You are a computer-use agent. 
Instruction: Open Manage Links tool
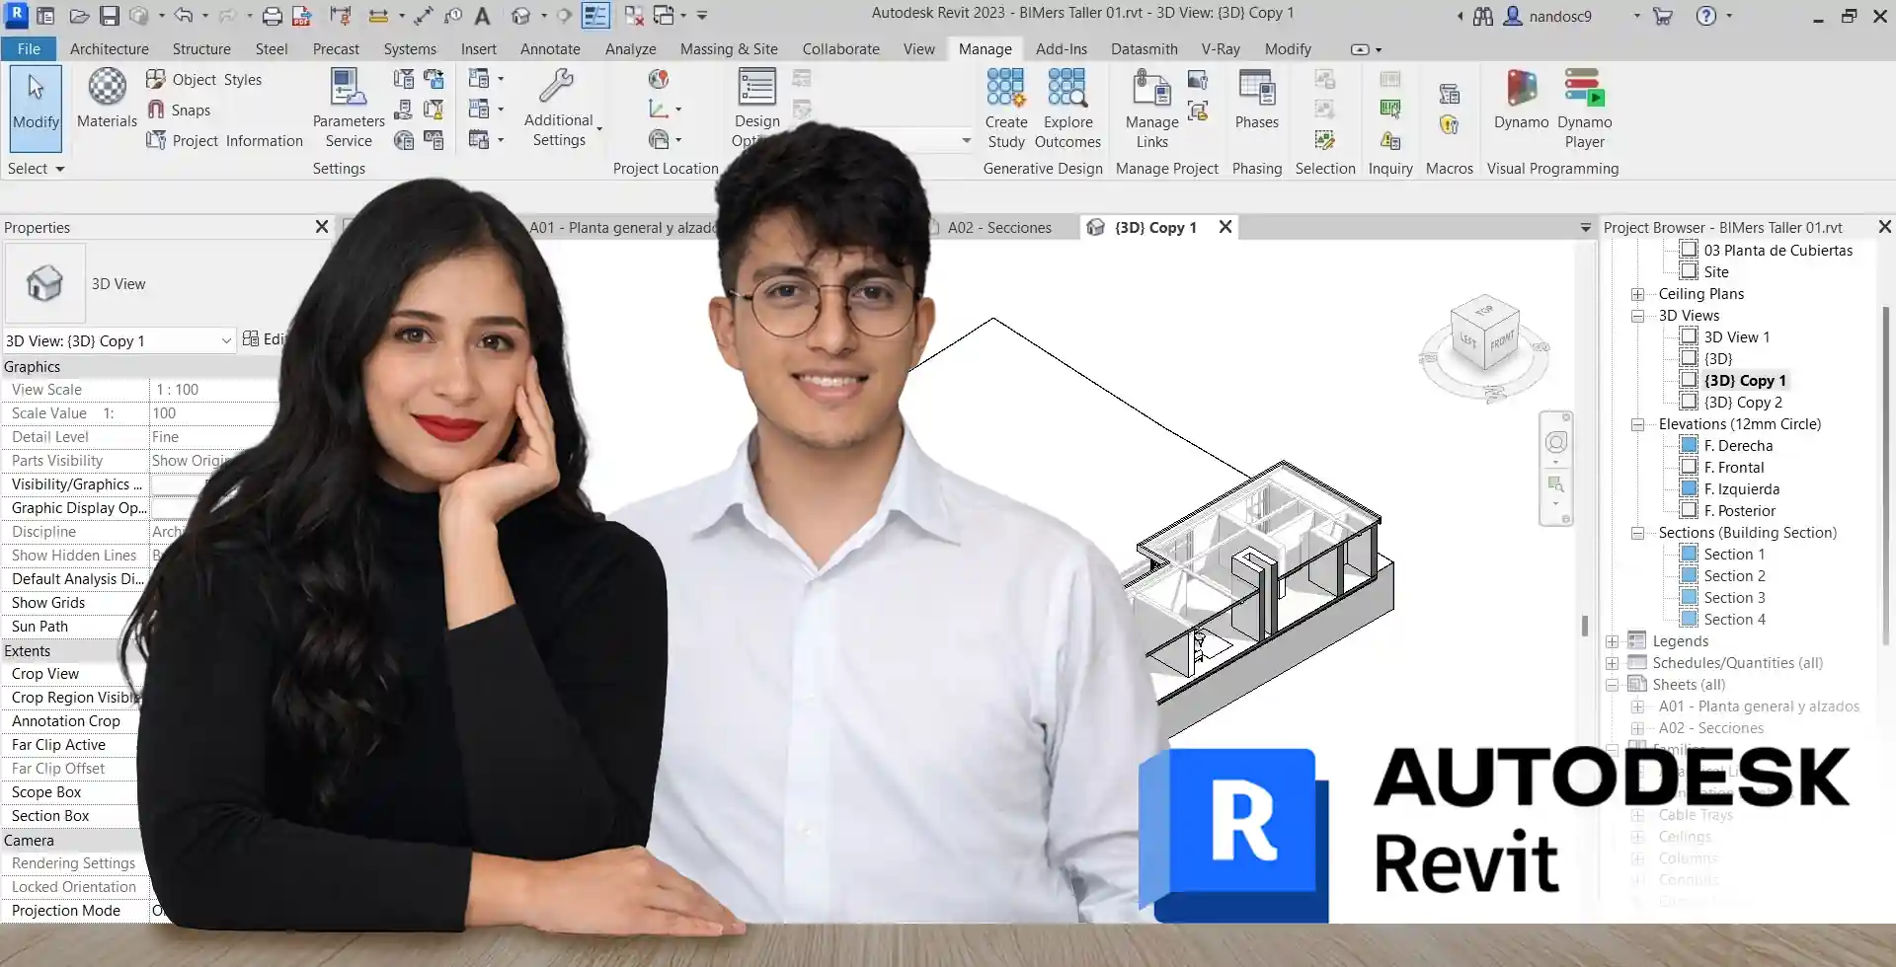1151,107
